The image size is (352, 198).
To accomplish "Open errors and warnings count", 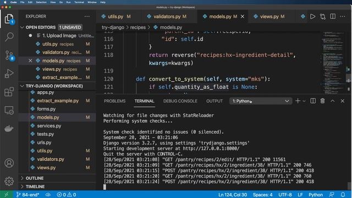I will click(66, 195).
